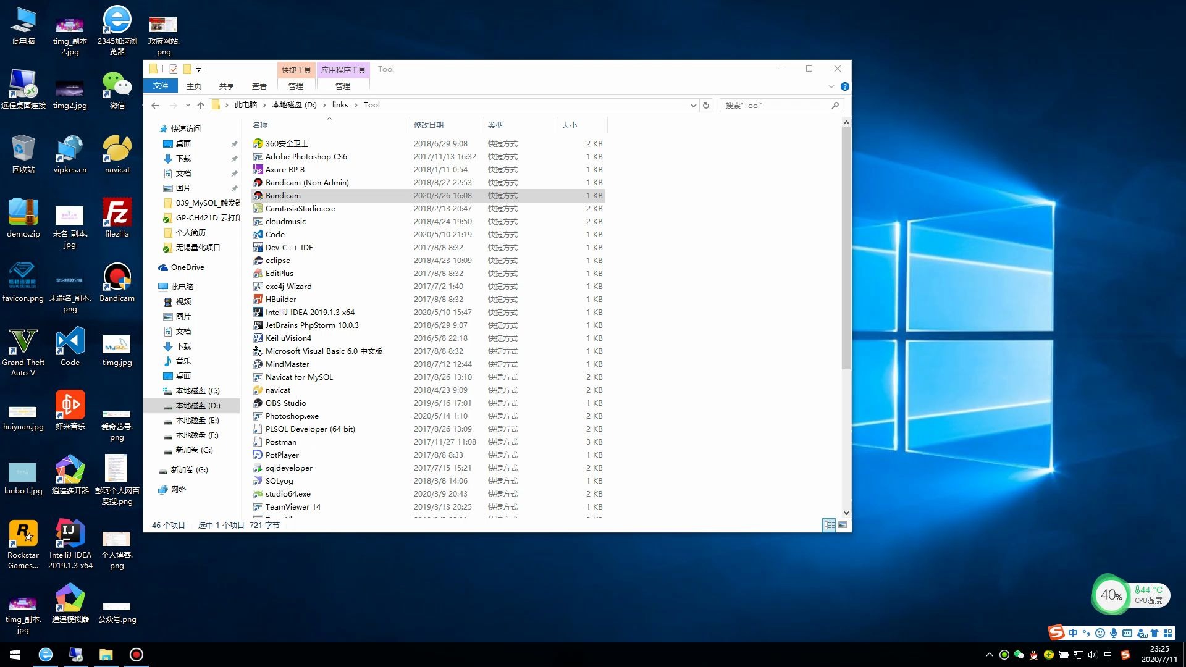Adjust the system volume from tray
Image resolution: width=1186 pixels, height=667 pixels.
coord(1093,655)
